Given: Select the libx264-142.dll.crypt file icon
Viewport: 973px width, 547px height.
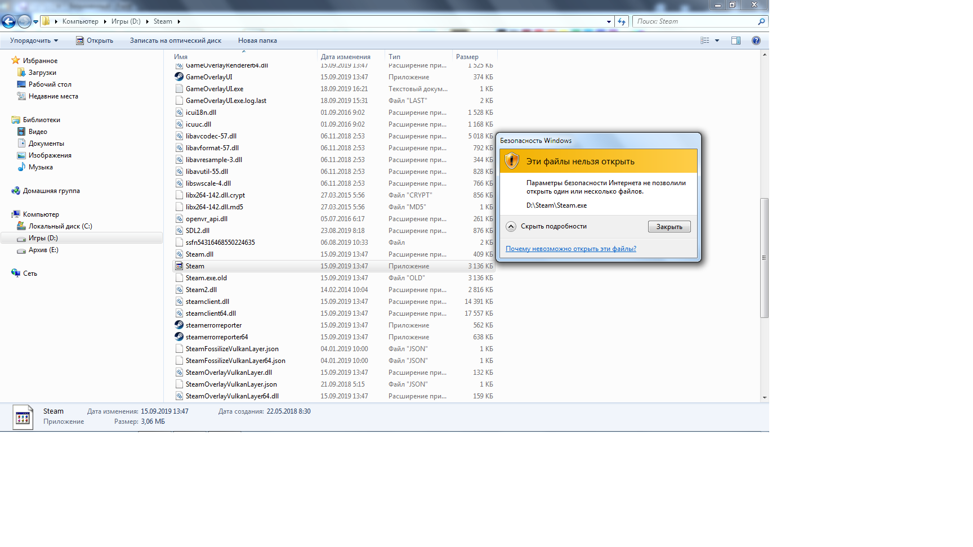Looking at the screenshot, I should 179,195.
